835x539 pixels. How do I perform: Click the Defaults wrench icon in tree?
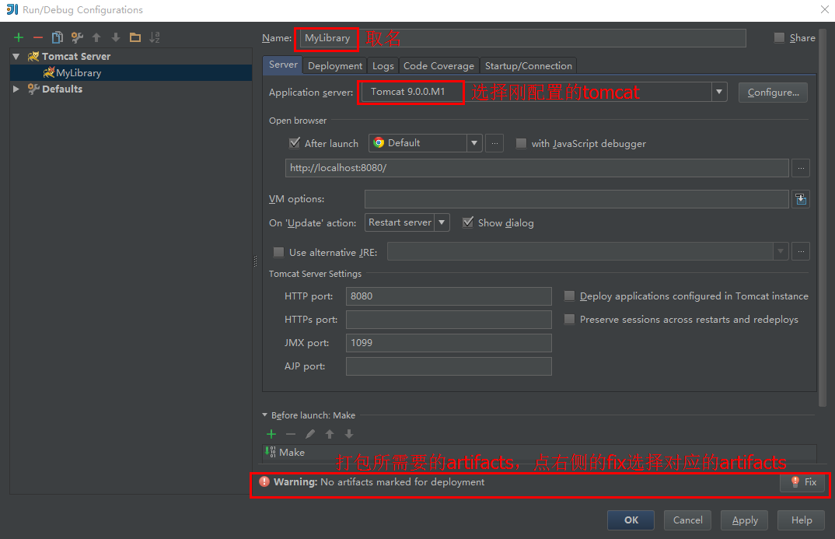click(x=33, y=89)
